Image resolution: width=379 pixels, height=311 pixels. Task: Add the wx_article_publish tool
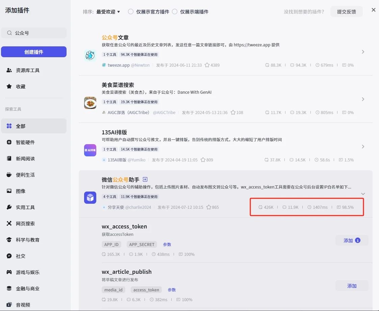(352, 286)
